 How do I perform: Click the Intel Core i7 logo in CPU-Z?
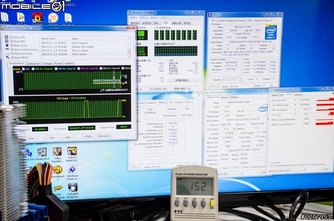coord(271,32)
